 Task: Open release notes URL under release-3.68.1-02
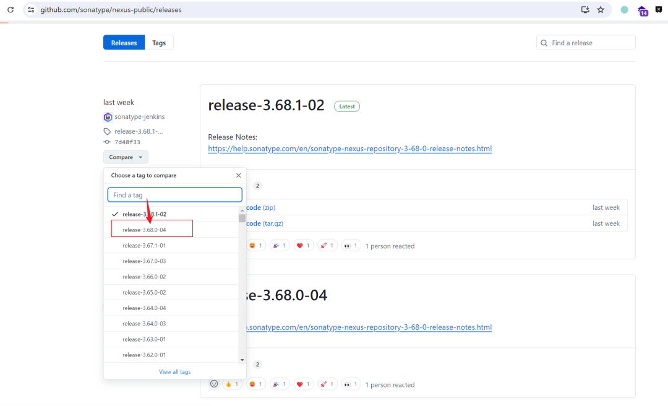point(349,149)
